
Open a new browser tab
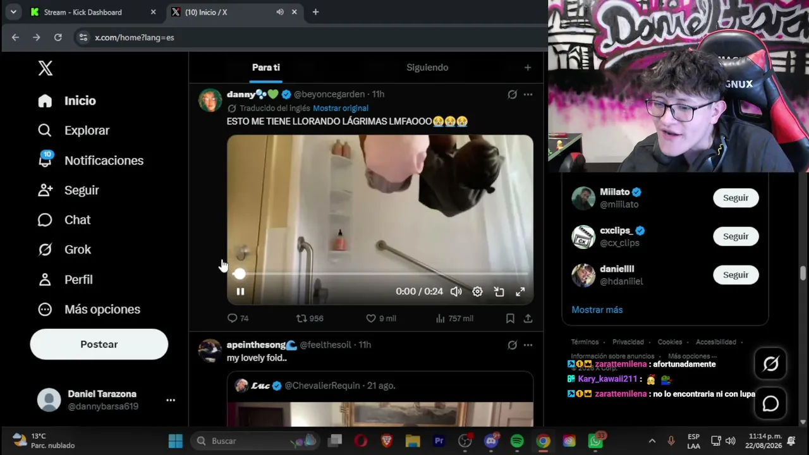315,12
